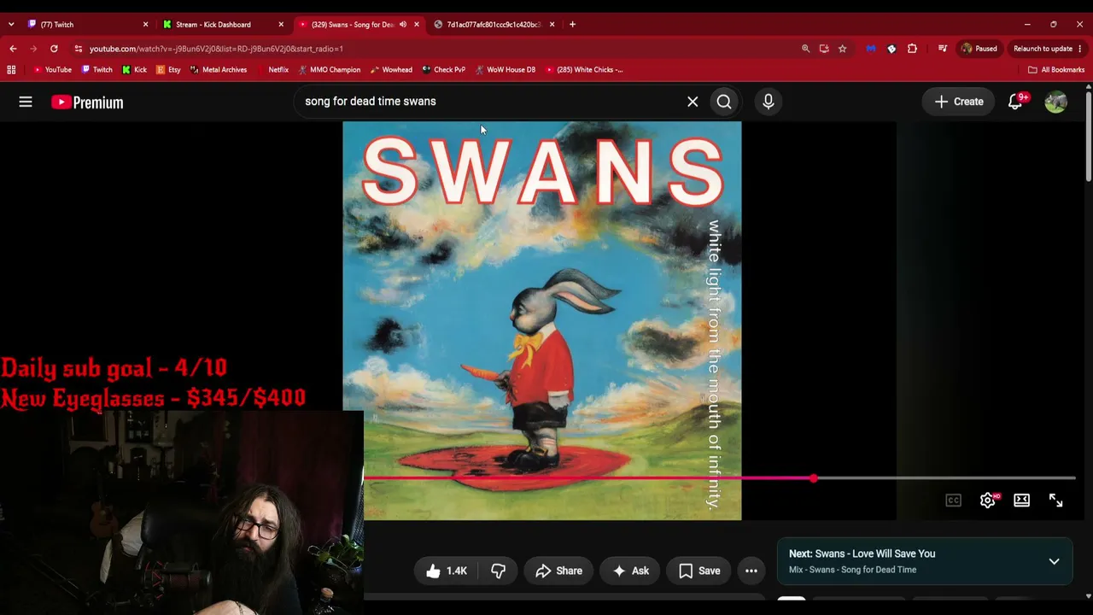Open the WoW House DB bookmark
The height and width of the screenshot is (615, 1093).
pyautogui.click(x=506, y=70)
